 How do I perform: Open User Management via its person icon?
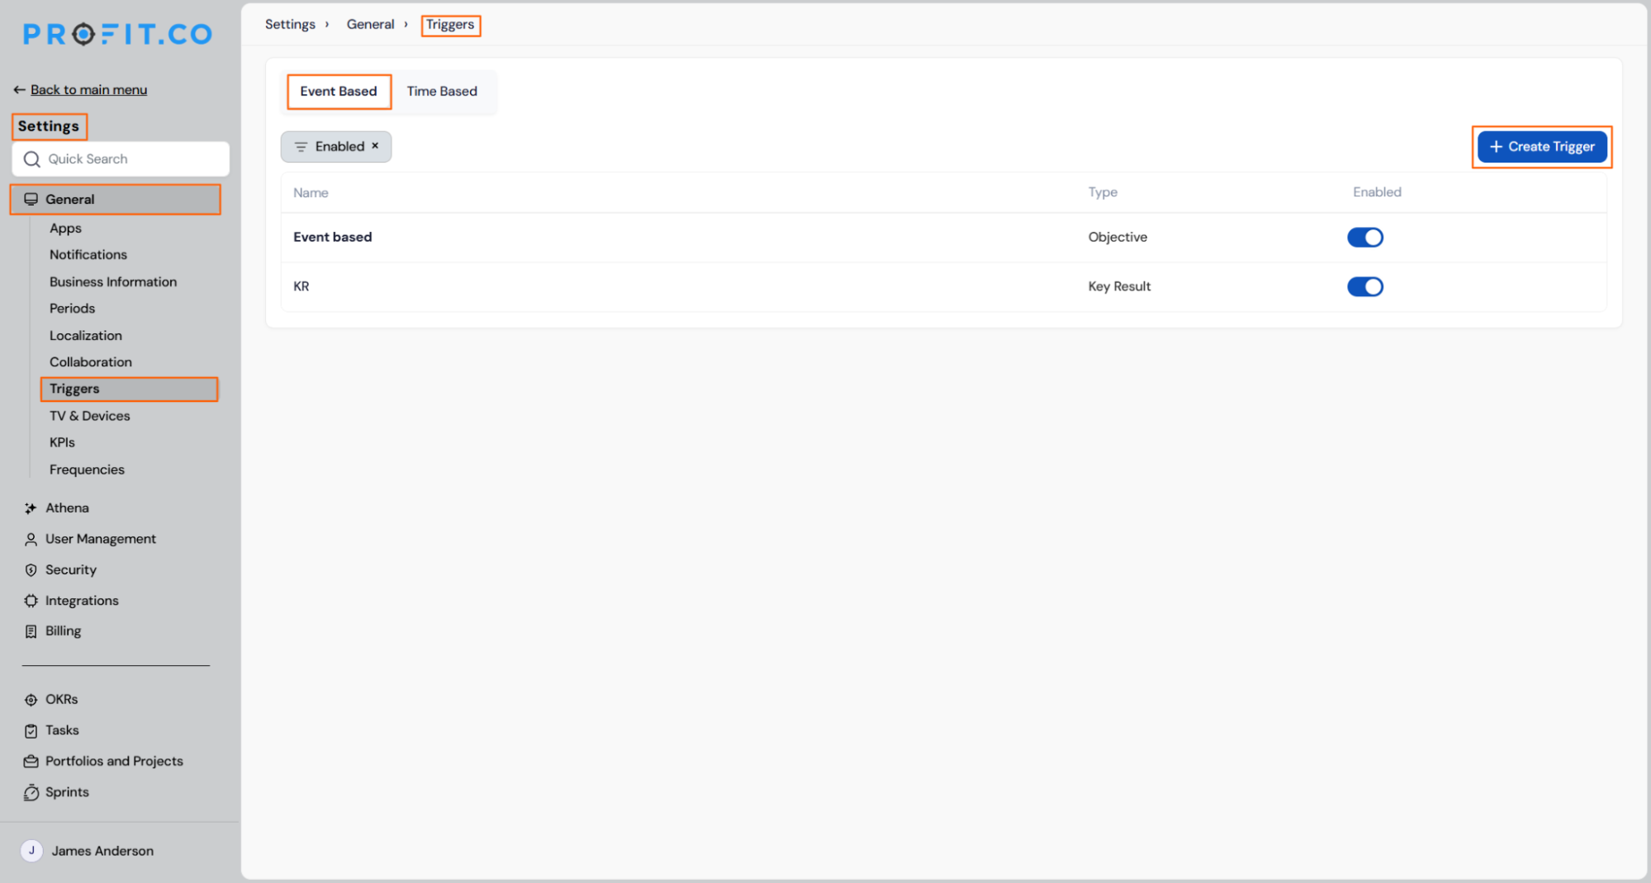click(x=31, y=539)
